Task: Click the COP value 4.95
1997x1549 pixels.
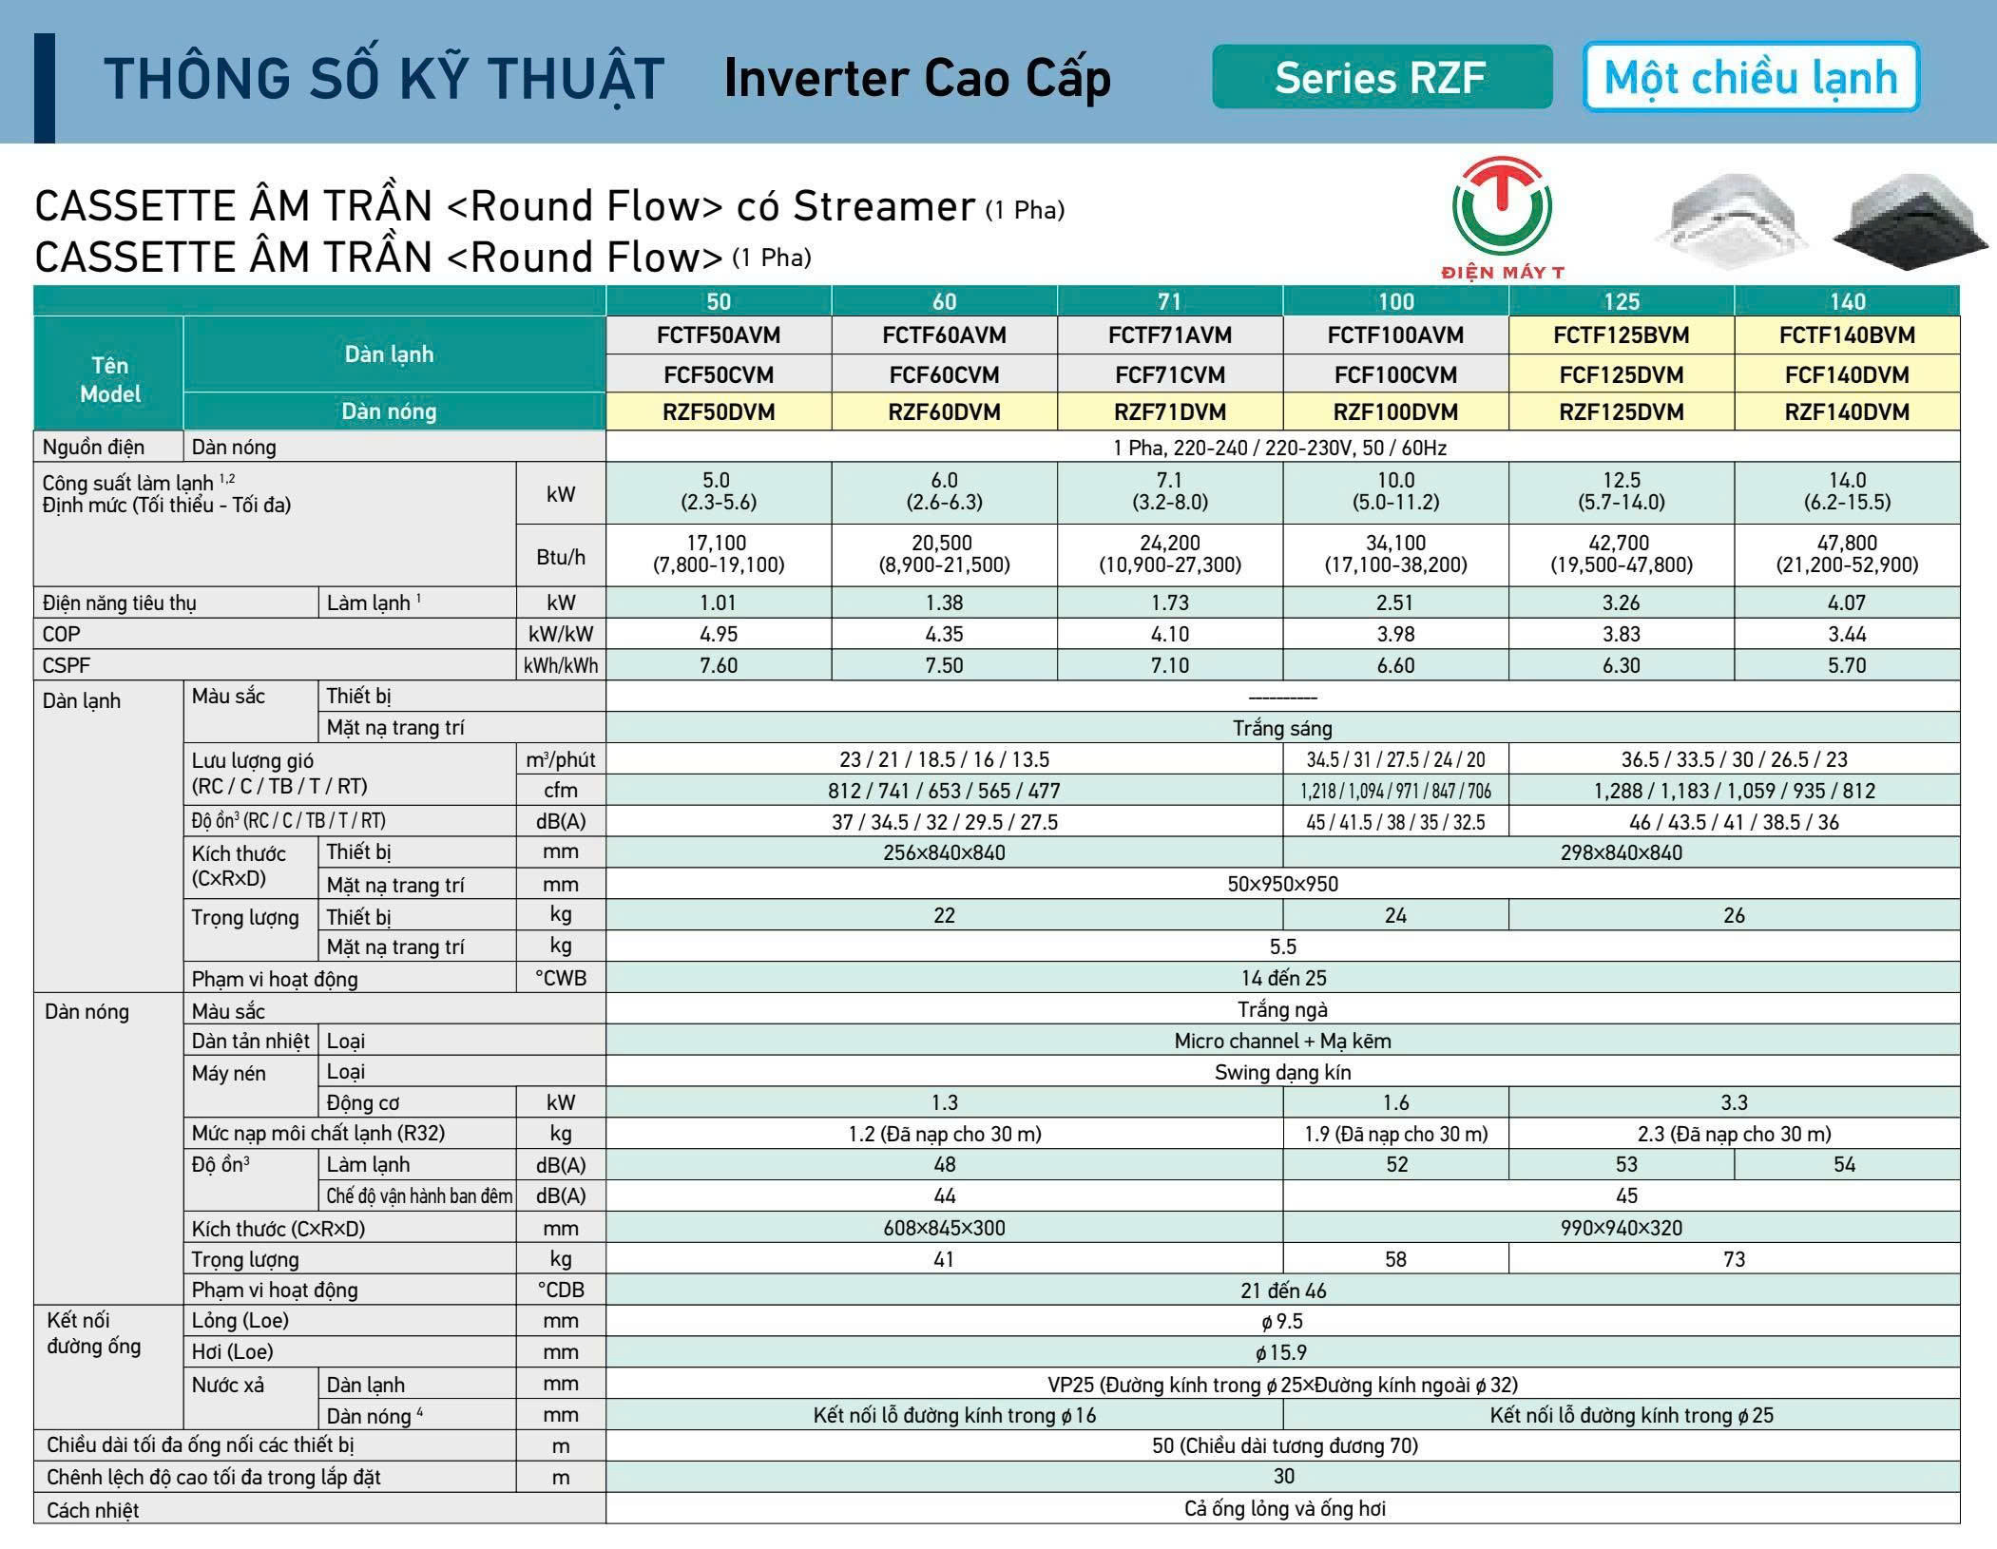Action: (719, 634)
